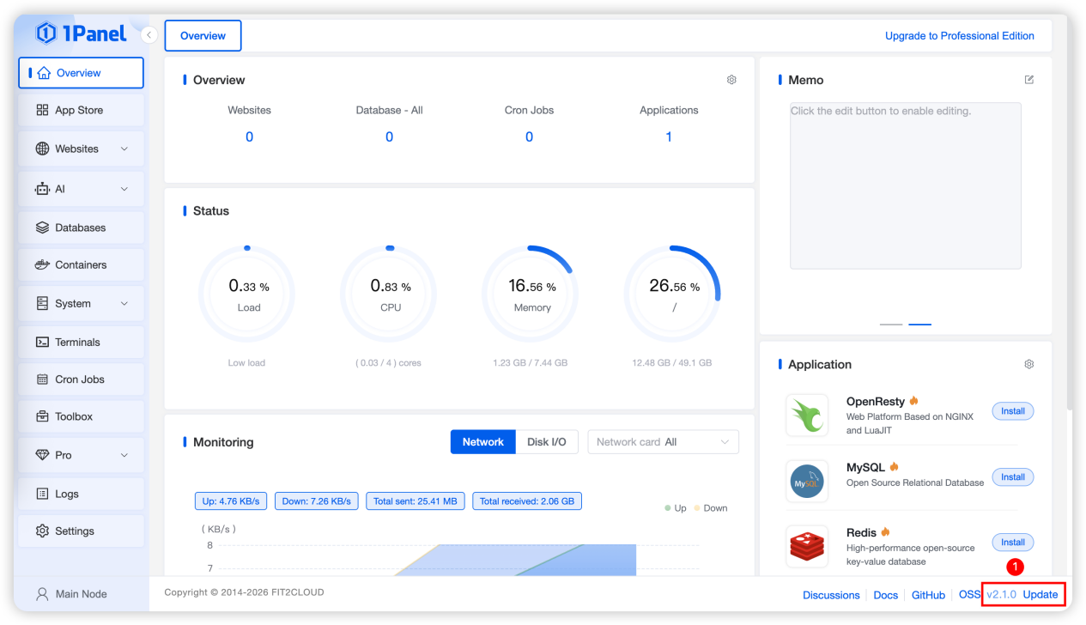The width and height of the screenshot is (1086, 625).
Task: Expand the System sidebar menu
Action: click(x=81, y=304)
